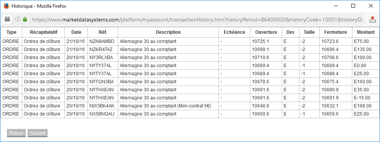
Task: Click the Taille column header
Action: [309, 32]
